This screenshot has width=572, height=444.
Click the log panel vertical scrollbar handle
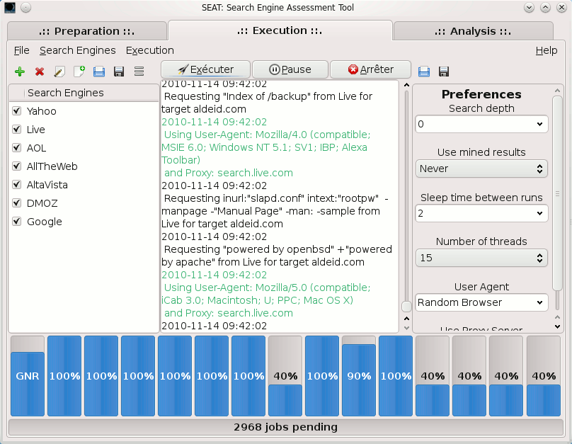[x=406, y=307]
